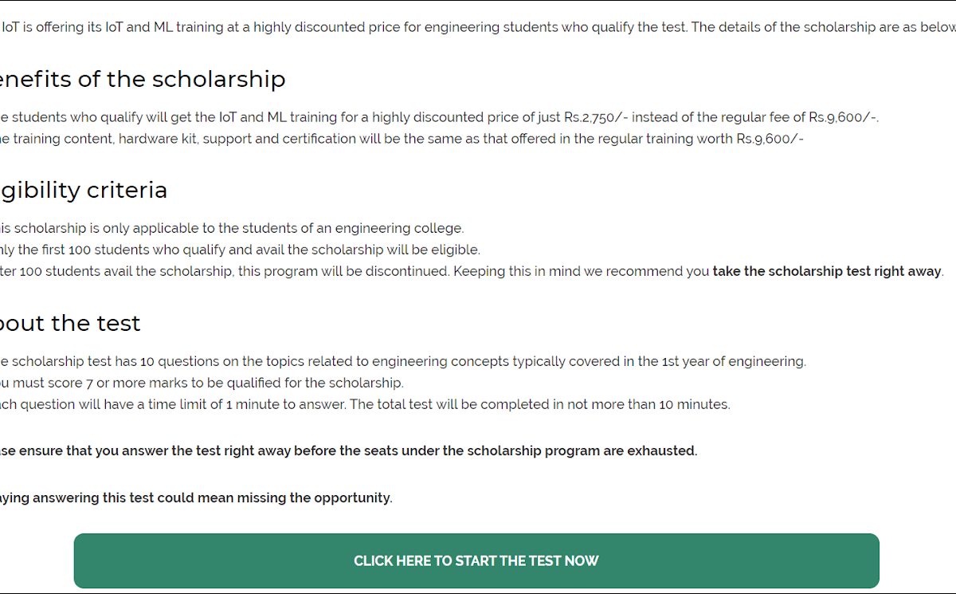This screenshot has width=956, height=594.
Task: Click the "Eligibility criteria" heading
Action: [84, 190]
